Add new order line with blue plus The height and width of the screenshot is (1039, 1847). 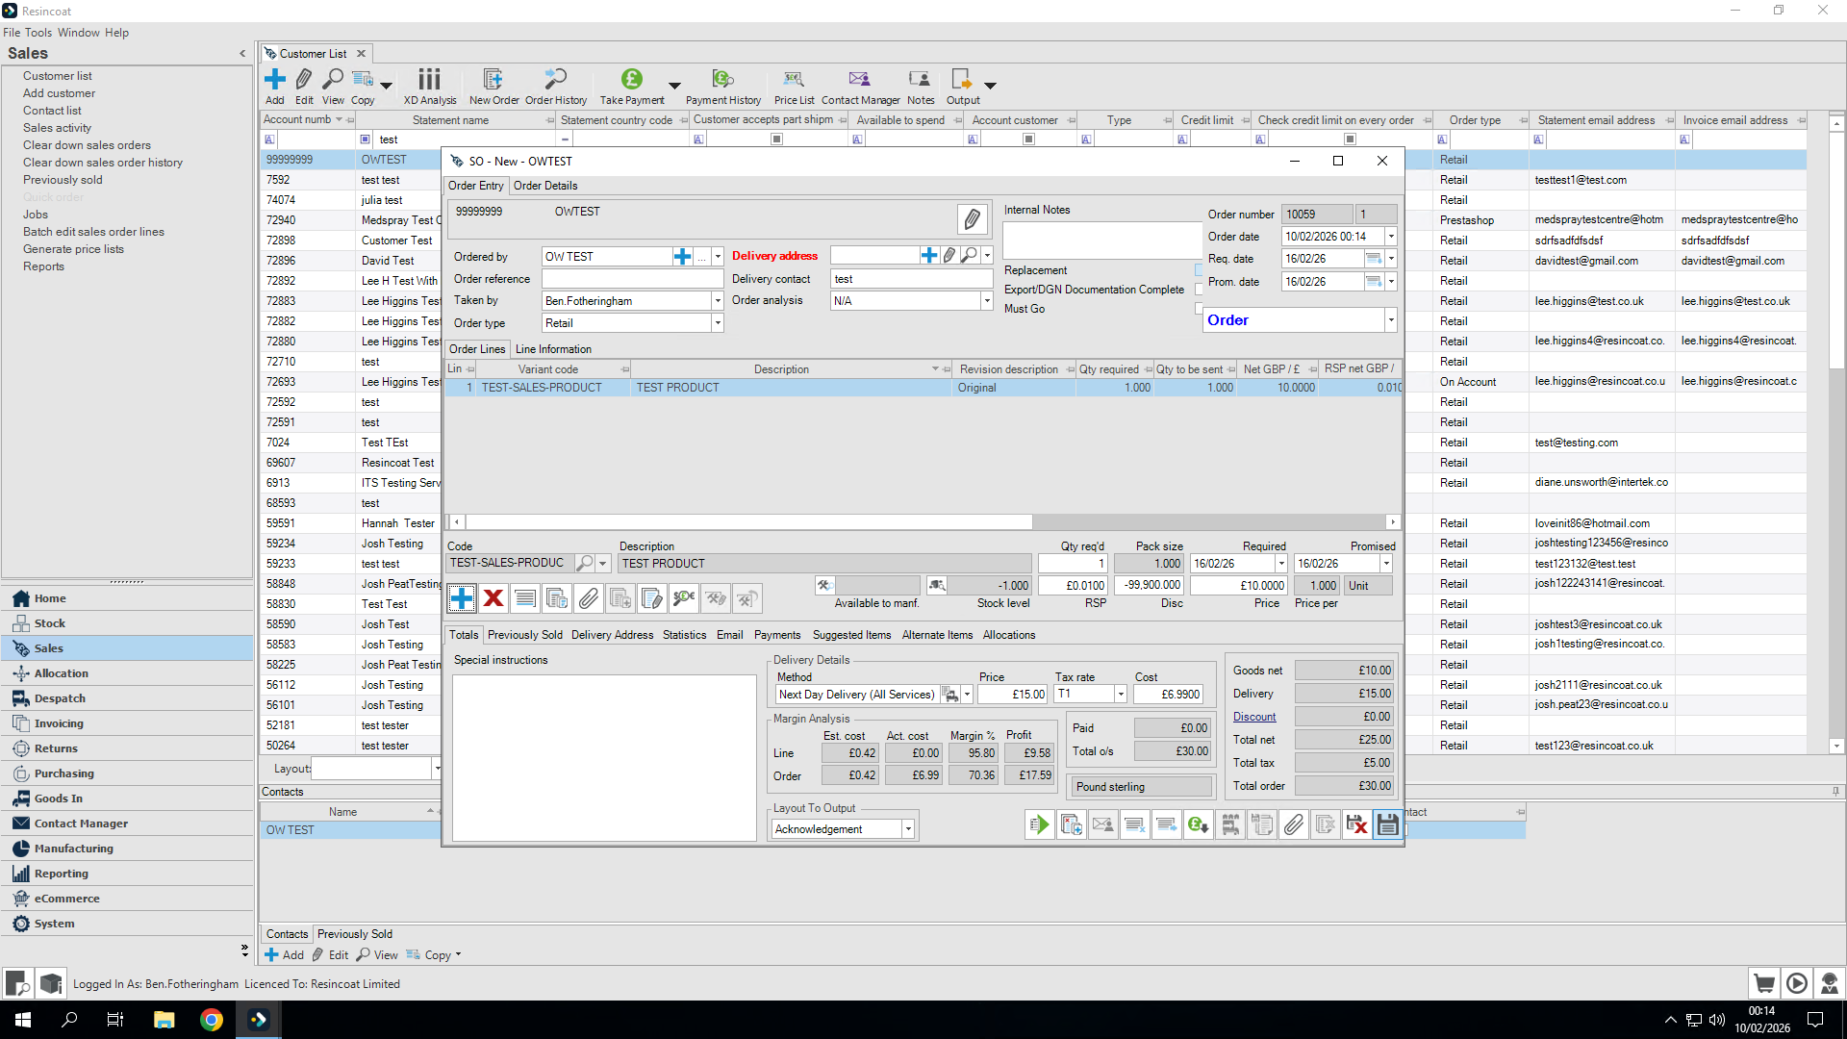(x=462, y=598)
